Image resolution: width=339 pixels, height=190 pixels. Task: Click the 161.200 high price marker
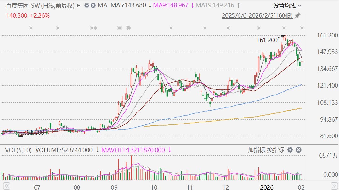pos(267,40)
